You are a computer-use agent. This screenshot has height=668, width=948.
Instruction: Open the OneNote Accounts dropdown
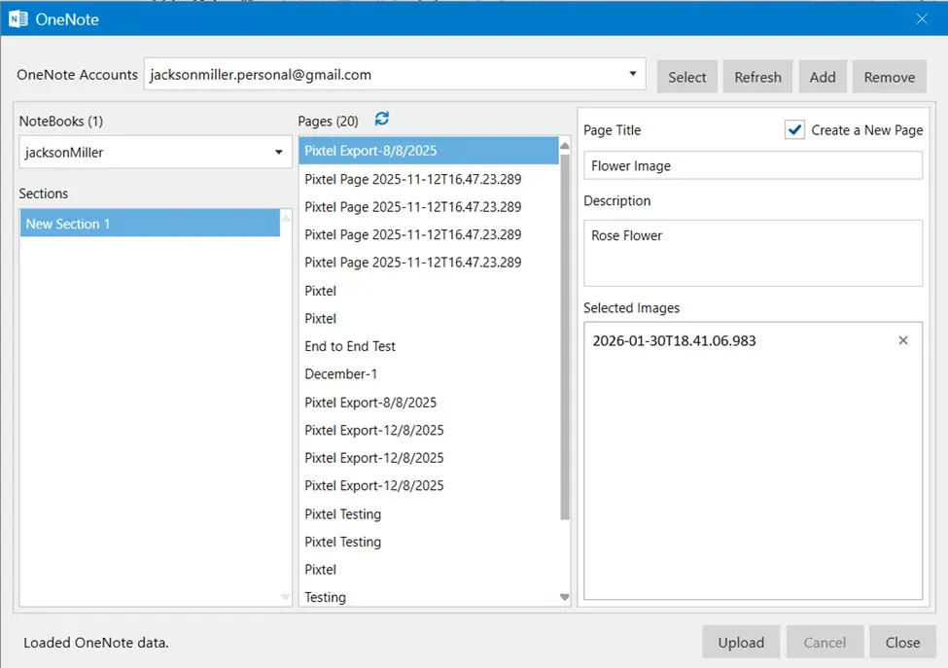click(632, 74)
